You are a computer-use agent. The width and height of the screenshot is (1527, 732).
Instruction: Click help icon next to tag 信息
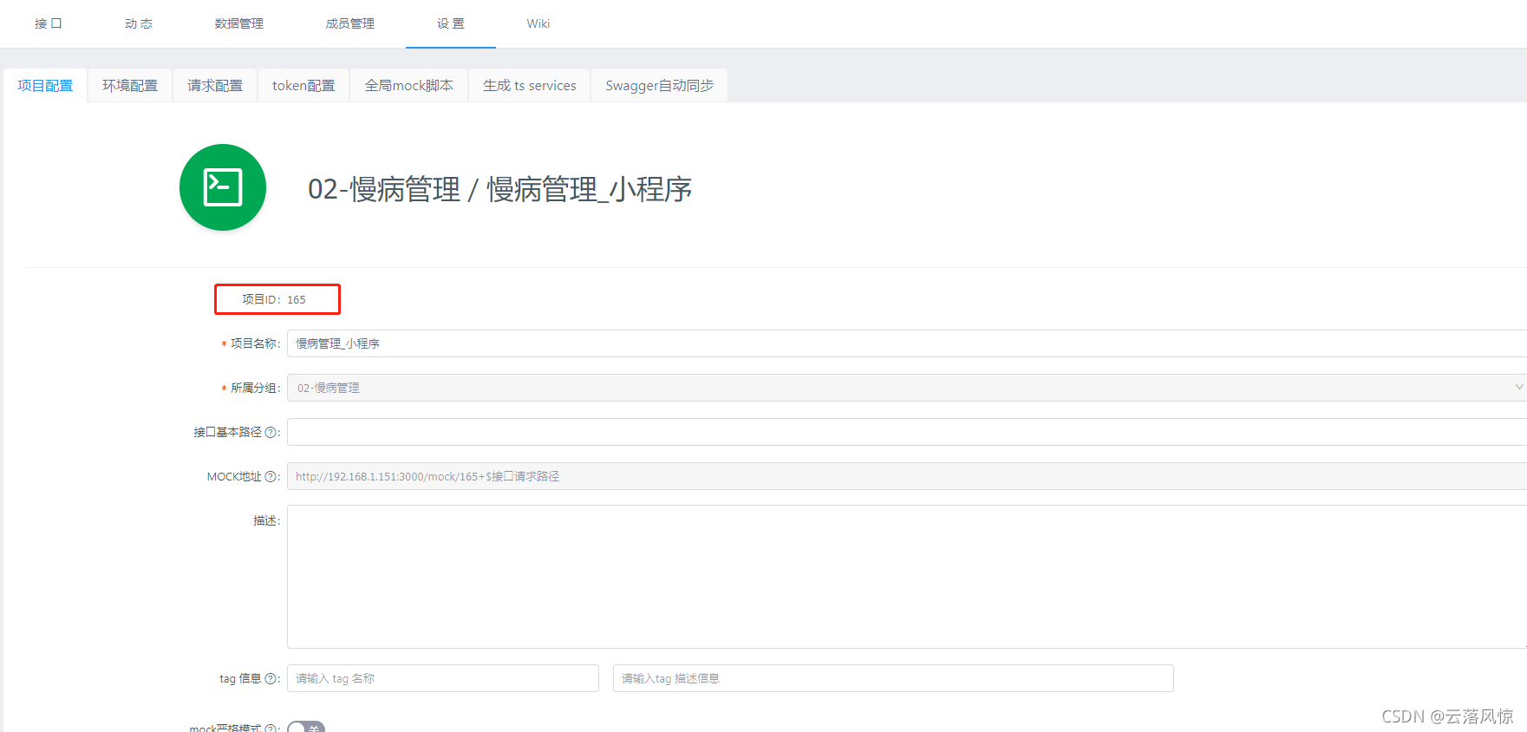point(271,678)
